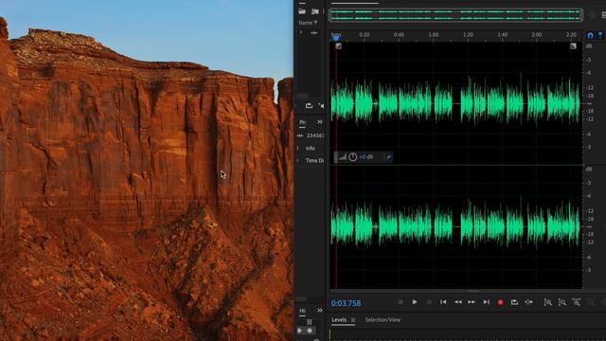
Task: Click the blue marker icon above the dB scale
Action: coord(600,36)
